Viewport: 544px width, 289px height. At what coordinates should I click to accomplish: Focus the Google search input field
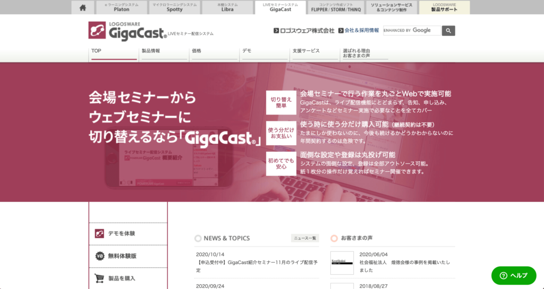pos(412,30)
